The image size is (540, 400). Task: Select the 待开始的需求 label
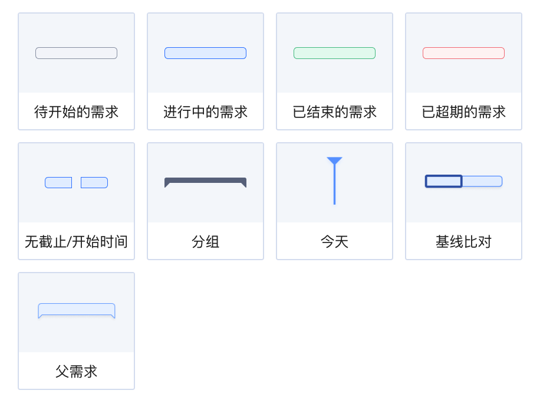click(76, 112)
